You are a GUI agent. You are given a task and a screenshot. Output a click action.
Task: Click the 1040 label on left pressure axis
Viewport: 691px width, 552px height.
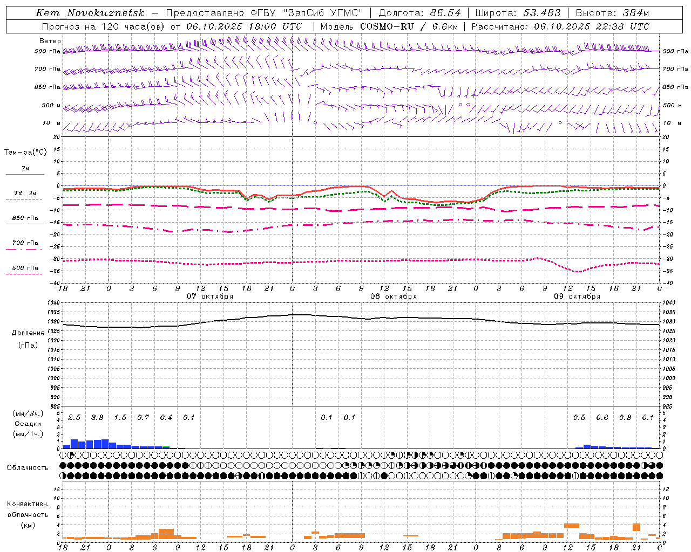tap(54, 303)
